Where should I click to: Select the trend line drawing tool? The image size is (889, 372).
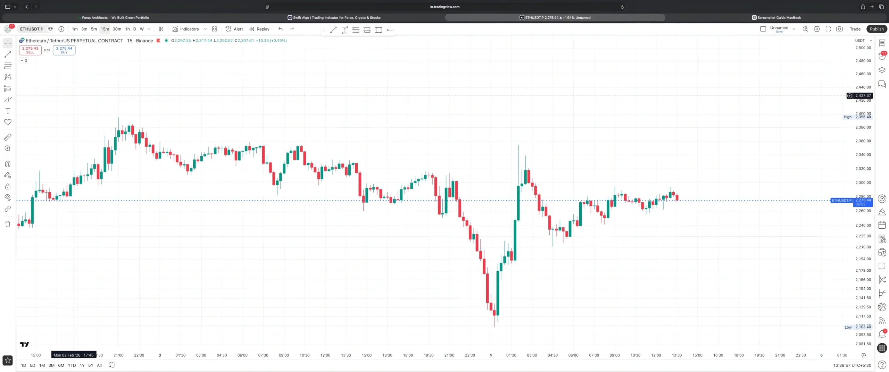pos(8,54)
